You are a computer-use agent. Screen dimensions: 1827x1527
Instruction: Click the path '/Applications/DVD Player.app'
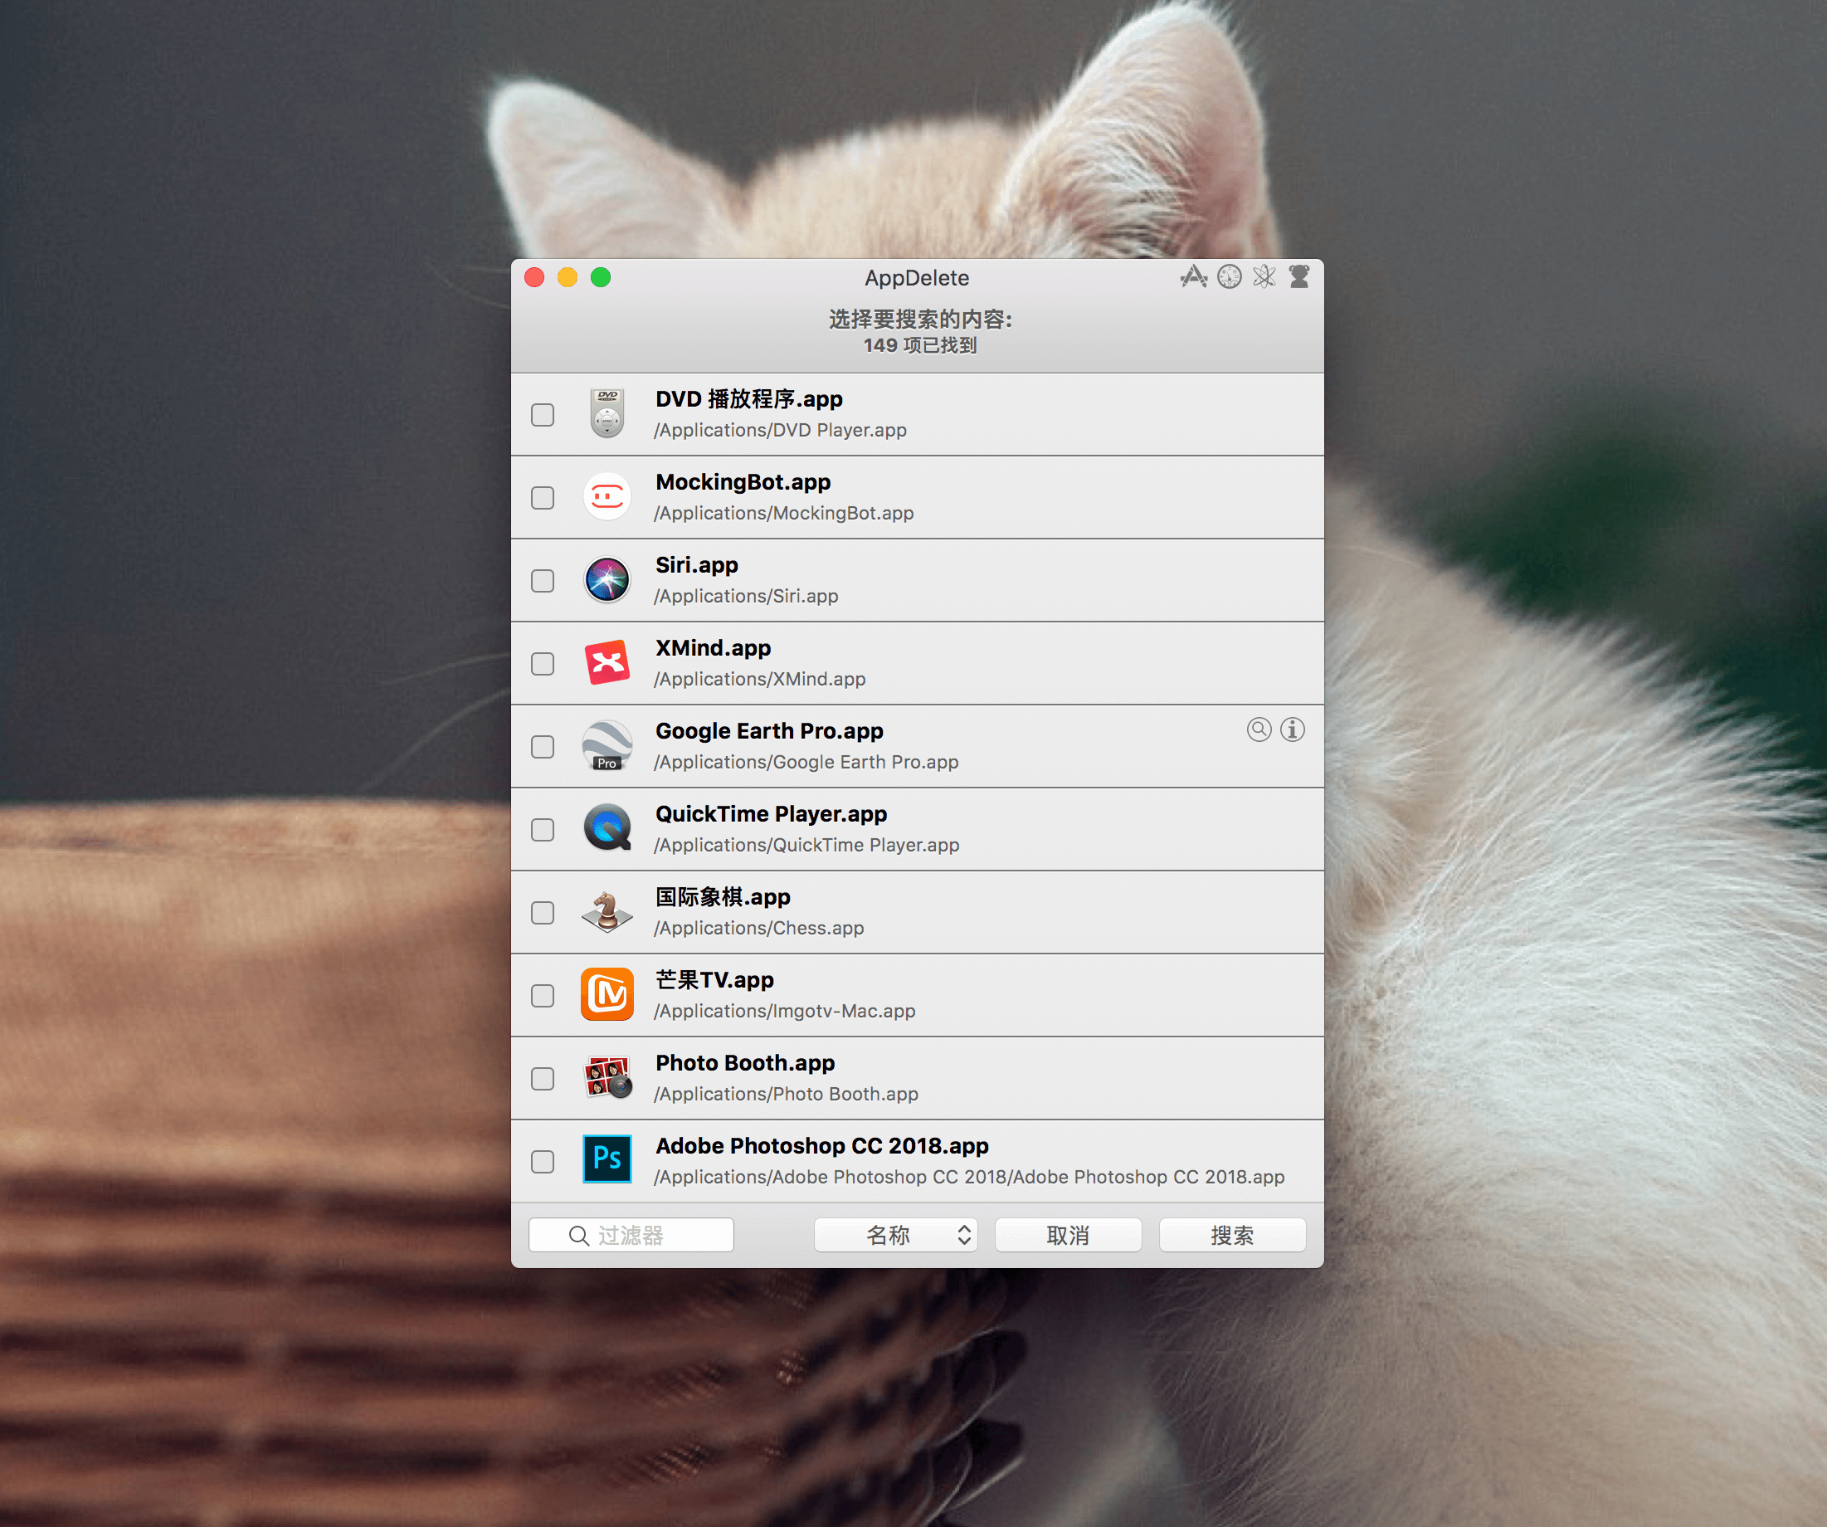pos(781,430)
